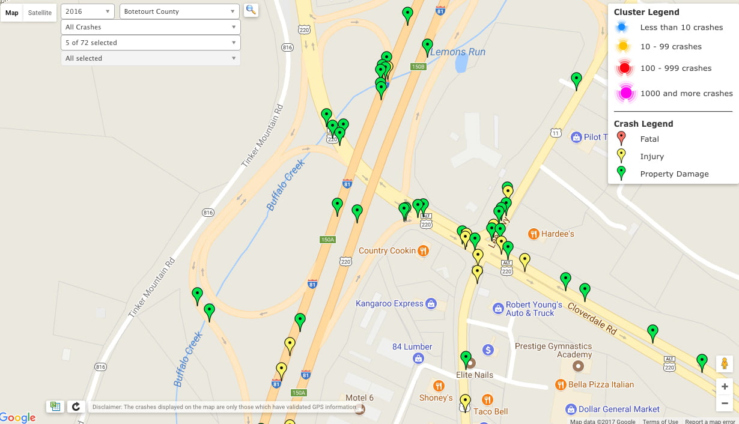Screen dimensions: 739x424
Task: Open the 2016 year dropdown
Action: (88, 10)
